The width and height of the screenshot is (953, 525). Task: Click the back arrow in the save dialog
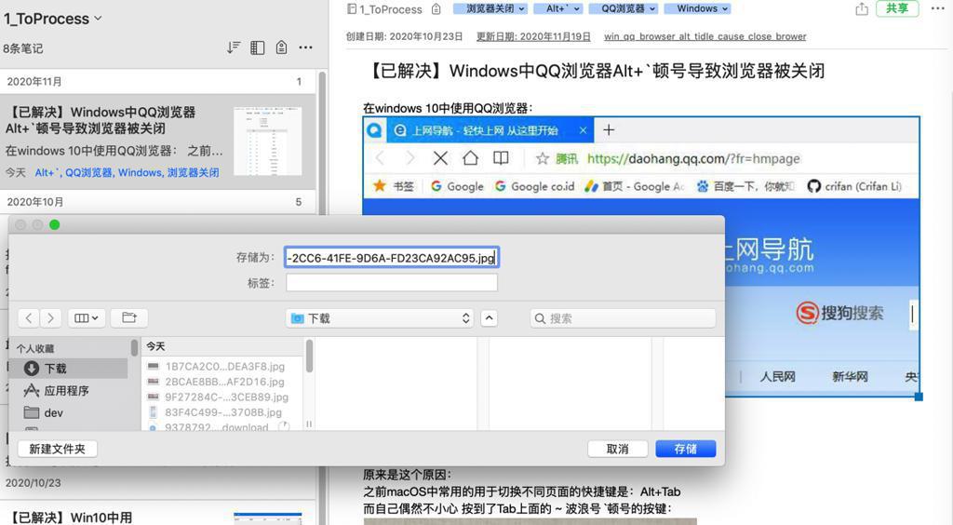pos(29,317)
